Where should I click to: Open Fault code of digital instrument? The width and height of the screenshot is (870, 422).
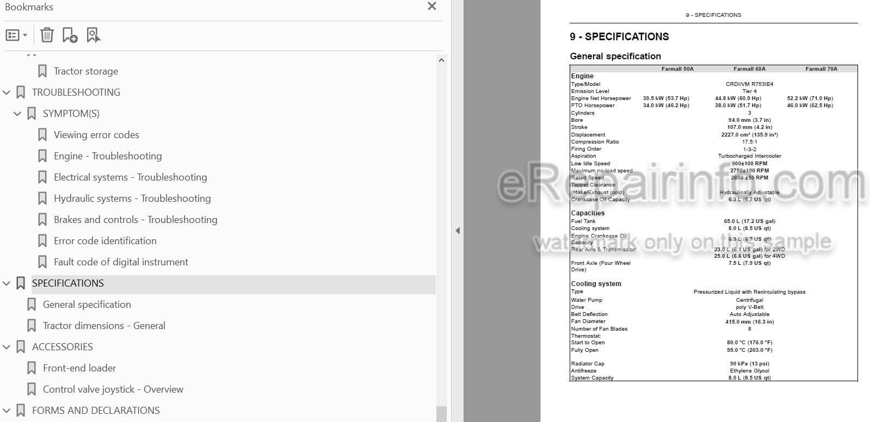coord(121,262)
